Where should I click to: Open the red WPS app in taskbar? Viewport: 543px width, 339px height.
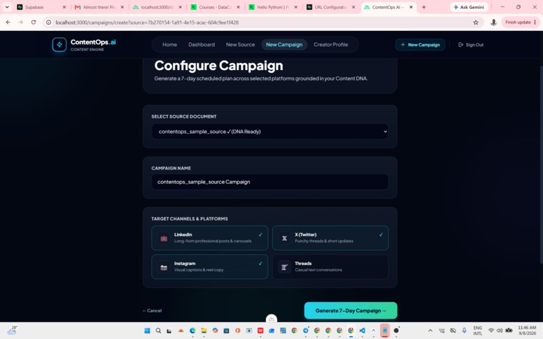[261, 331]
